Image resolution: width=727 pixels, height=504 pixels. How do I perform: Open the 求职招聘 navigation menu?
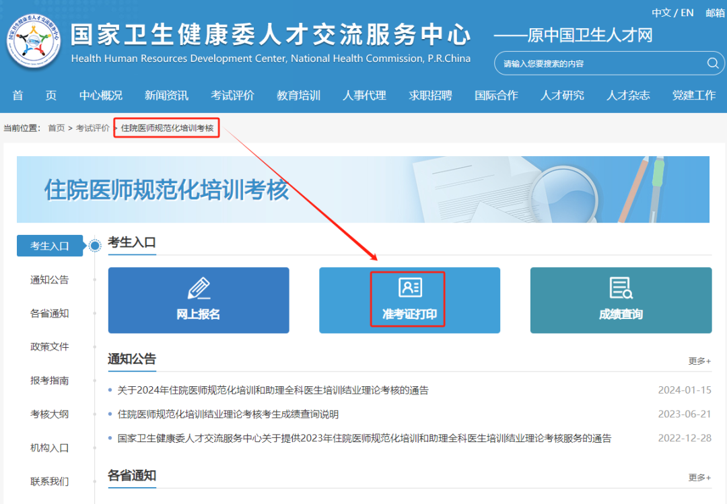pos(430,95)
